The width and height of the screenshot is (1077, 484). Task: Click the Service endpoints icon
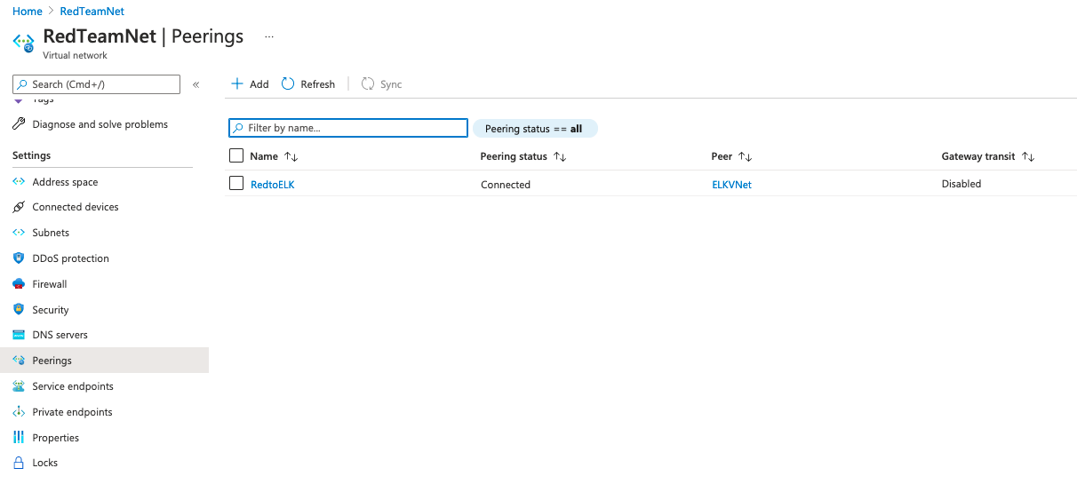point(19,386)
